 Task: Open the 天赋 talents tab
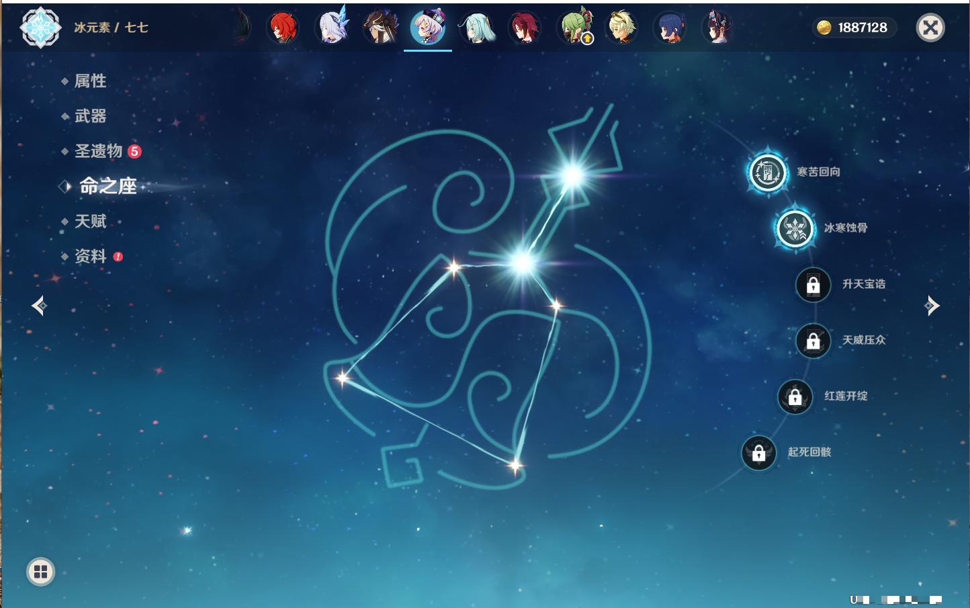pos(90,221)
